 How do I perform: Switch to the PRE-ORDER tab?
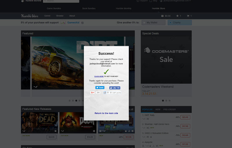[x=169, y=109]
